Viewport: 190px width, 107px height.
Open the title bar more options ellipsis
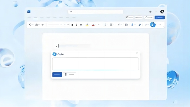coord(156,12)
